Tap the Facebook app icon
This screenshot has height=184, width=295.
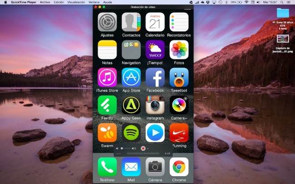[x=155, y=77]
